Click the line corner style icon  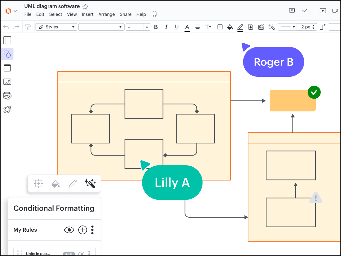(323, 27)
